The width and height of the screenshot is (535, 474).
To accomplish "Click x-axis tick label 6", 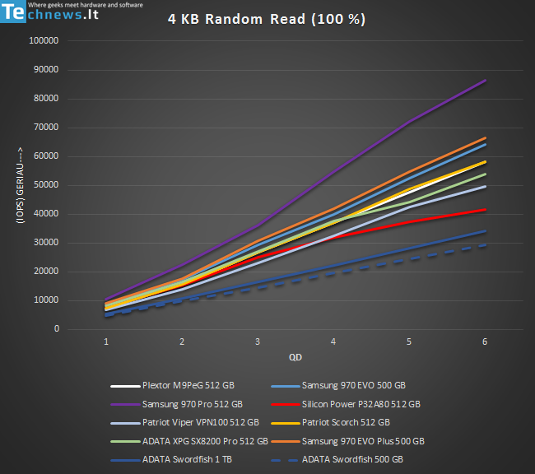I will click(485, 342).
